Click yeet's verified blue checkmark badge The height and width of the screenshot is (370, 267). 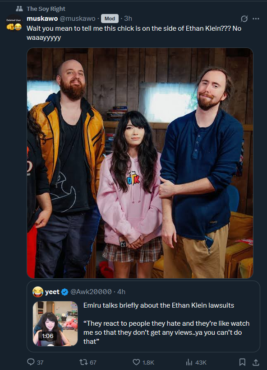coord(64,292)
